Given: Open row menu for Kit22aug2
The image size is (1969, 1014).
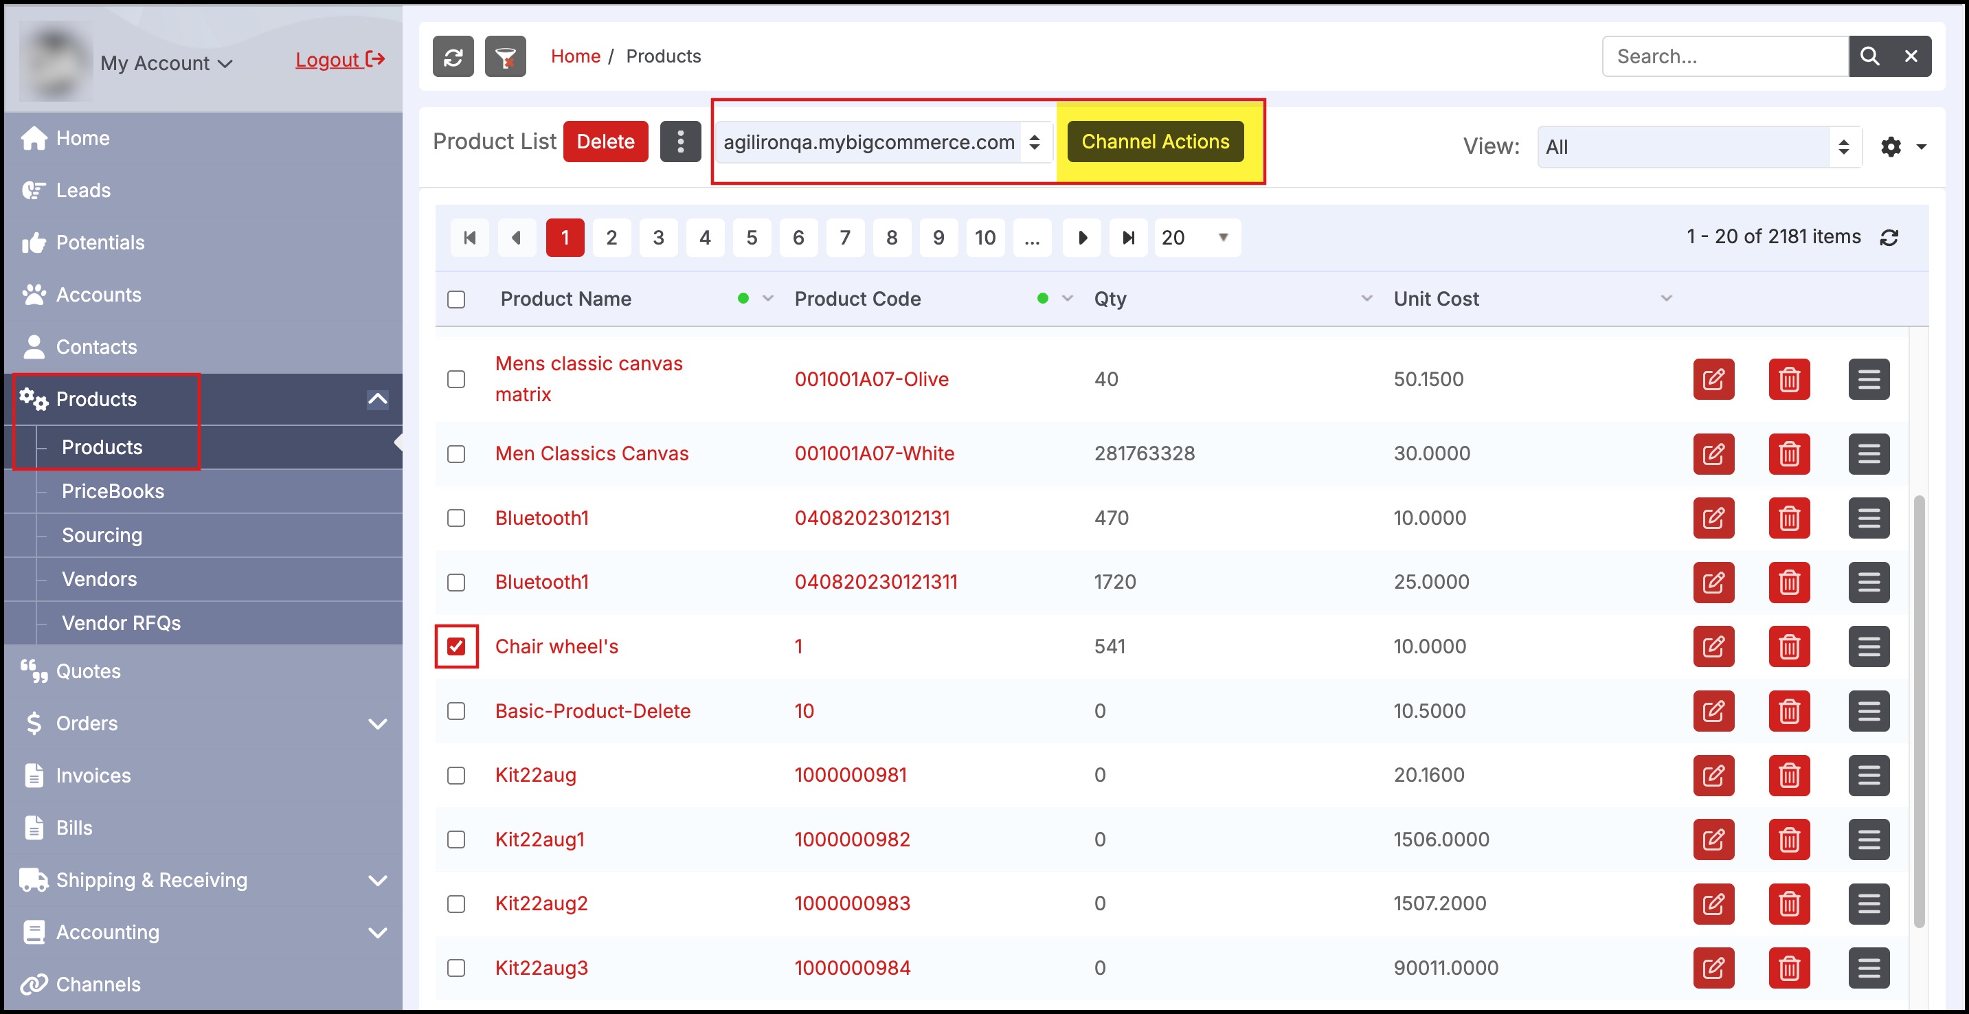Looking at the screenshot, I should (1869, 904).
